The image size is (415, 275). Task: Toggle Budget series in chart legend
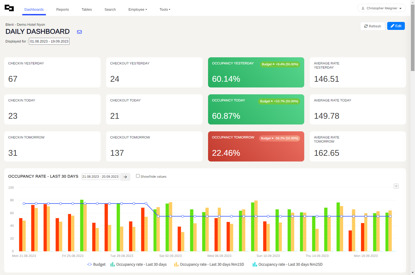click(x=96, y=265)
